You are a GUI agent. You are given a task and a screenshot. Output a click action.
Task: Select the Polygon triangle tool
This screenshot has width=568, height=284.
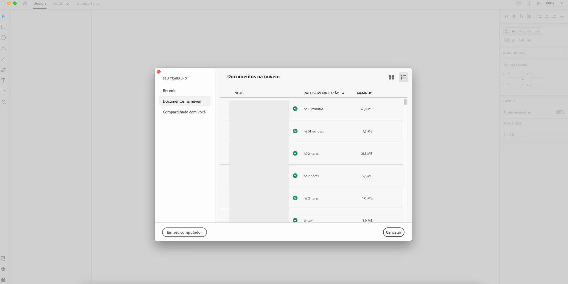pyautogui.click(x=4, y=48)
